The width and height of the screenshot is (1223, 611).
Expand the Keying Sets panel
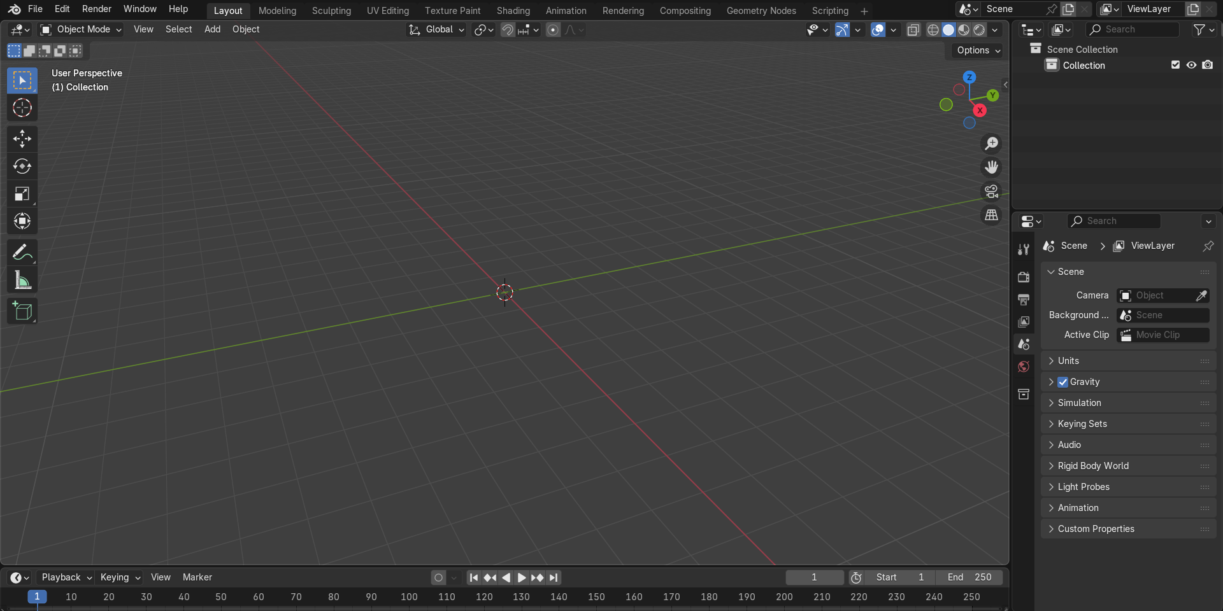1128,424
